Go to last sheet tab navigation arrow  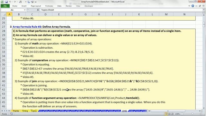(x=9, y=111)
